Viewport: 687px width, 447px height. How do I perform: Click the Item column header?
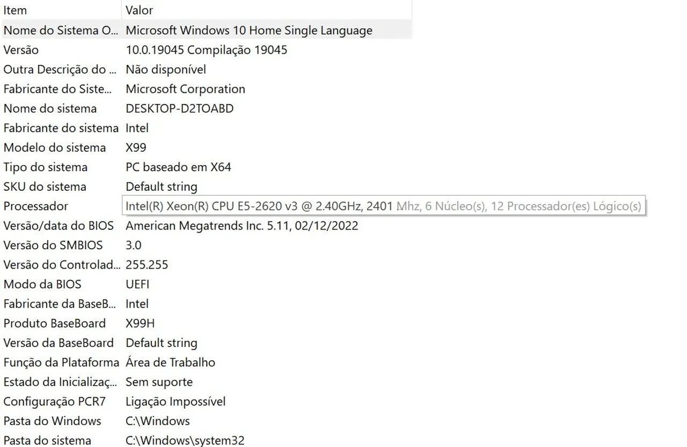point(61,10)
